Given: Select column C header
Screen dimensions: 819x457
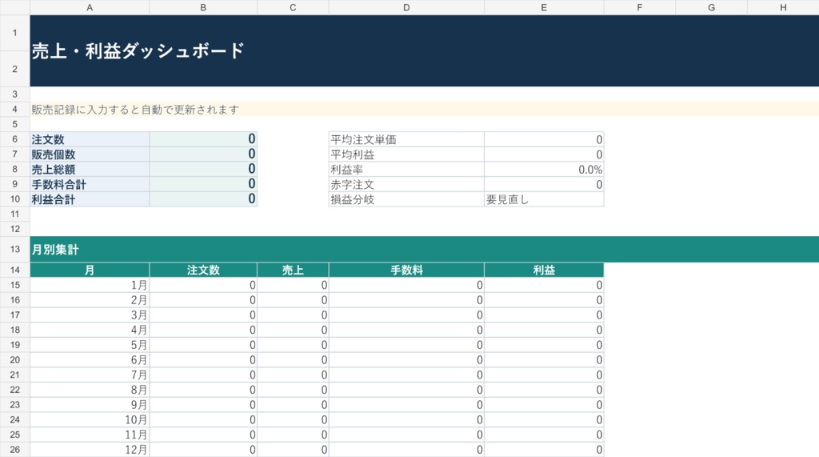Looking at the screenshot, I should (x=293, y=7).
